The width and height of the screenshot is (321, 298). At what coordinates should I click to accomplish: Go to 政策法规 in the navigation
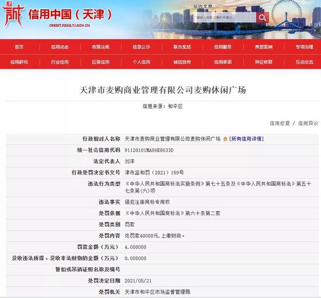click(100, 47)
